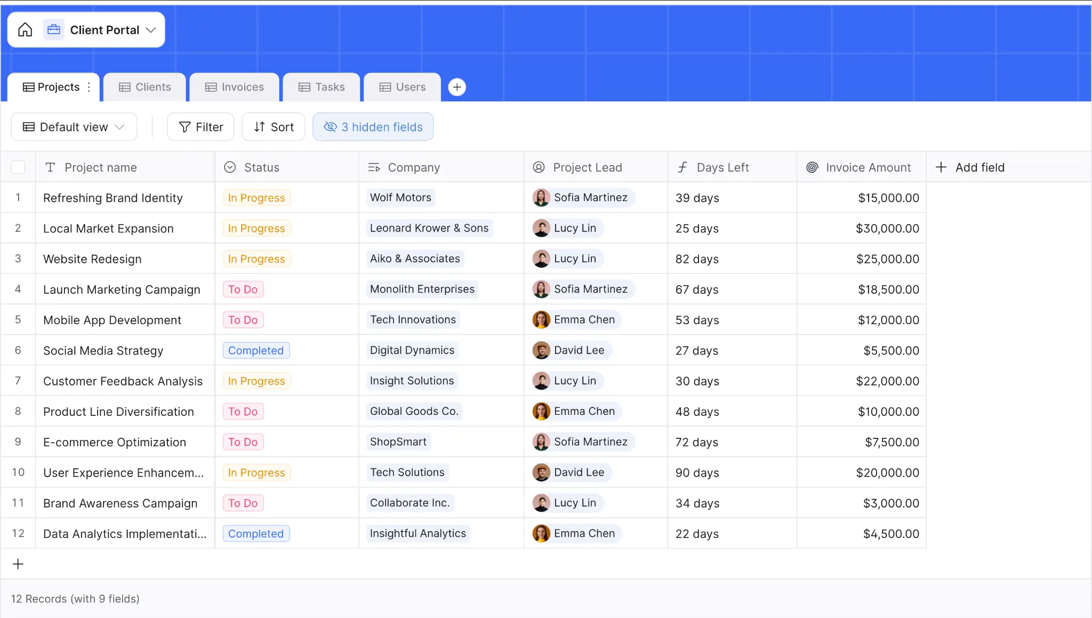
Task: Click Sofia Martinez avatar in Launch Marketing Campaign row
Action: pyautogui.click(x=541, y=289)
